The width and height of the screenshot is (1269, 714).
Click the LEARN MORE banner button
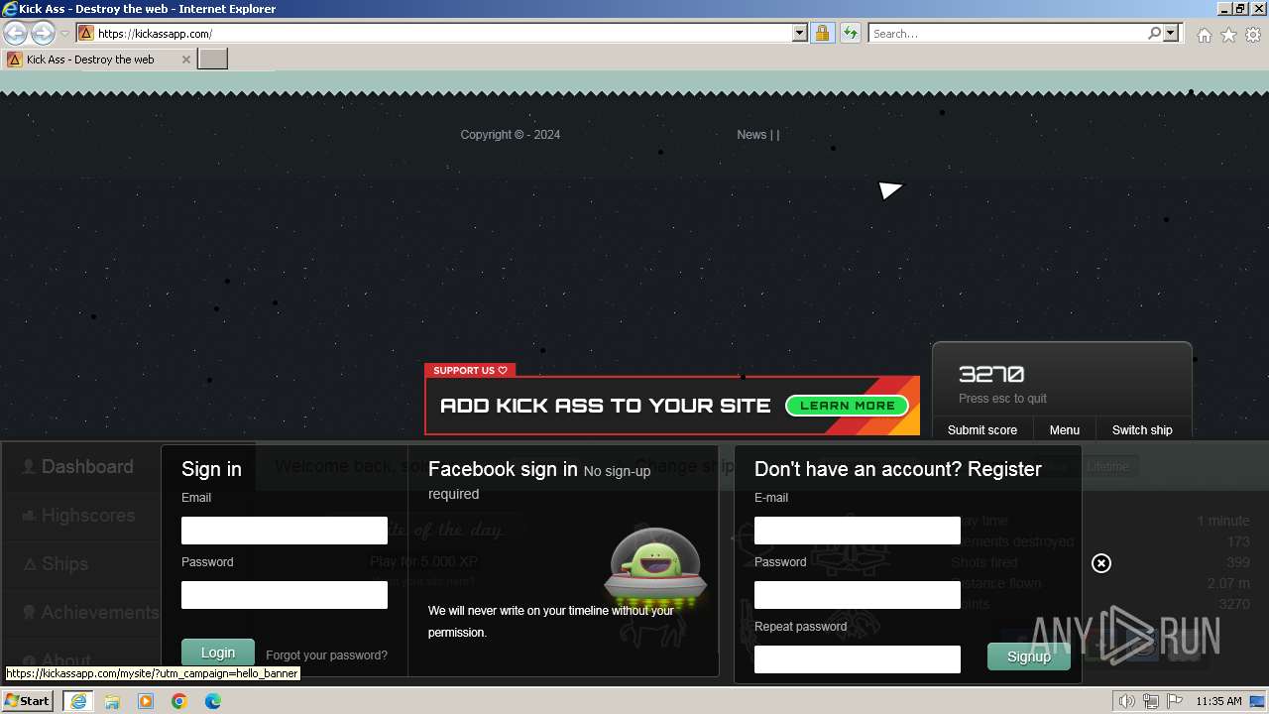(x=847, y=406)
